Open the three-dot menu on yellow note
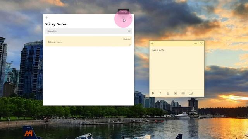The image size is (248, 139). pos(195,43)
